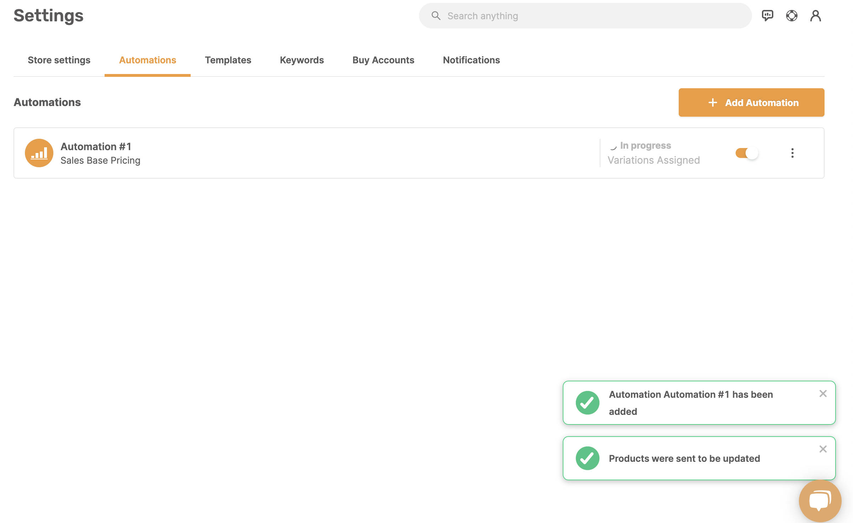Click the 'Automation Automation #1 has been added' message
Image resolution: width=853 pixels, height=523 pixels.
[x=691, y=403]
